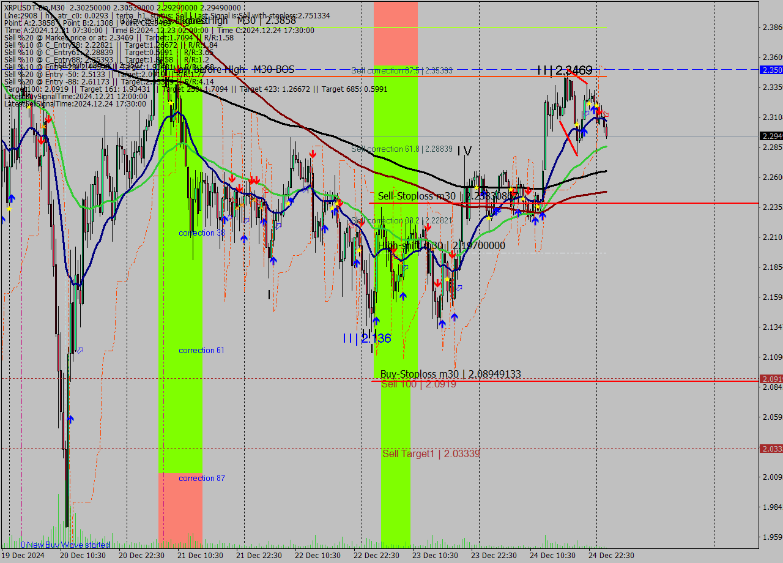
Task: Click the '22 Dec 10:30' time axis label
Action: 318,556
